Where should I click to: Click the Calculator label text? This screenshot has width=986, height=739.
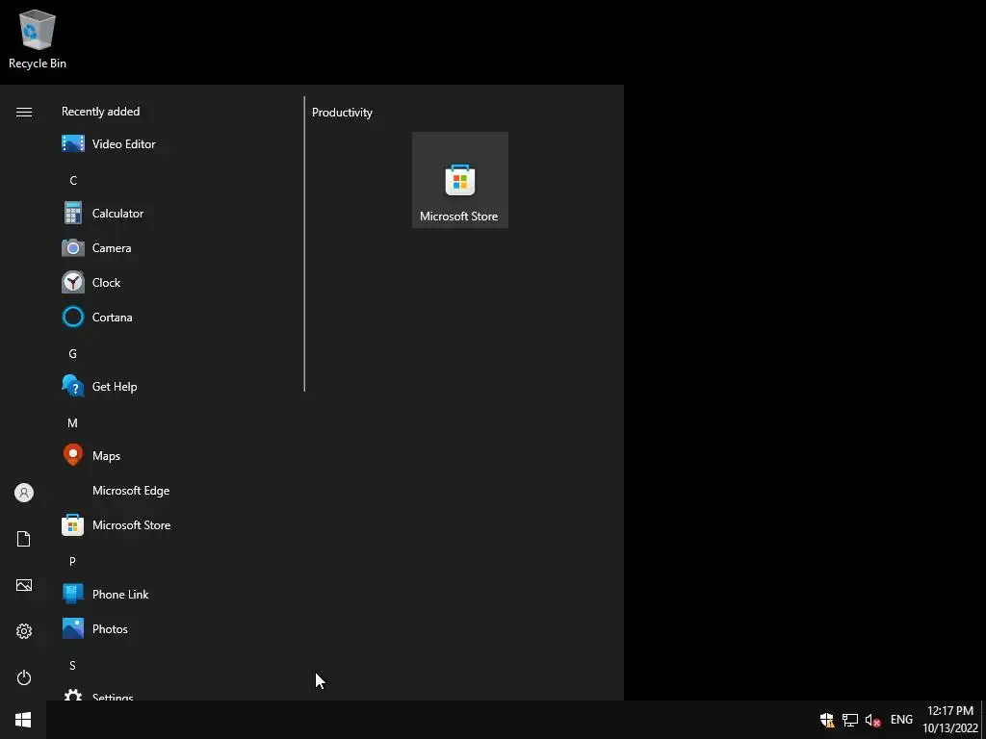(x=117, y=213)
